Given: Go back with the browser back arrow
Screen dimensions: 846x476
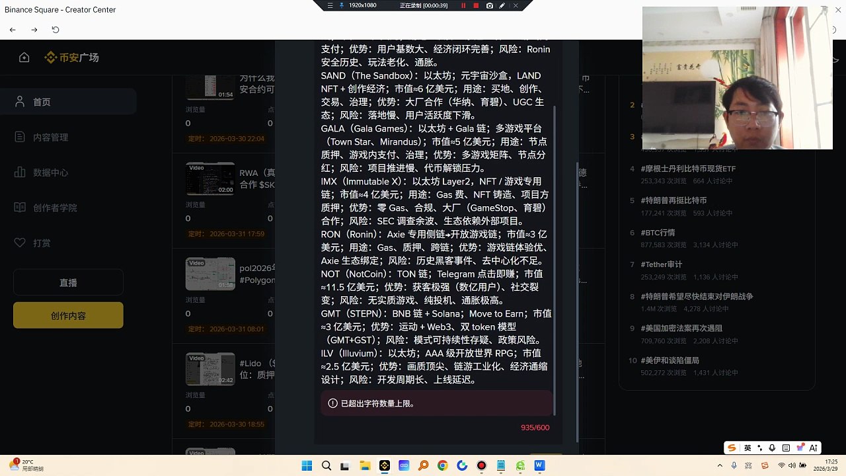Looking at the screenshot, I should pyautogui.click(x=13, y=30).
